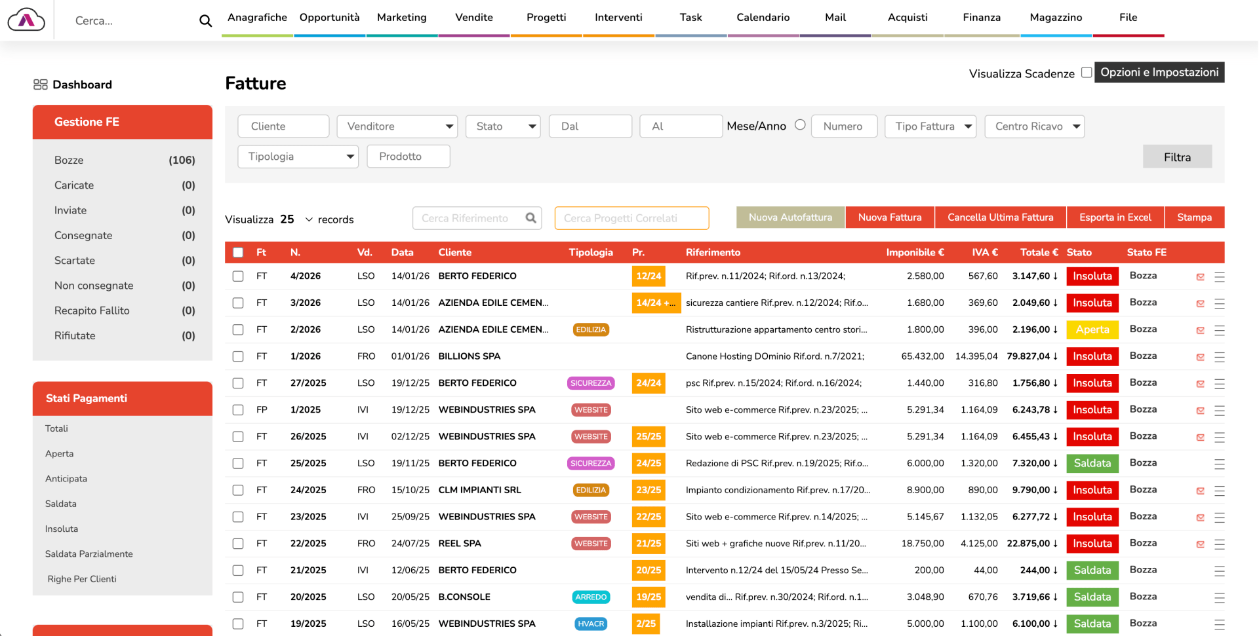The image size is (1259, 636).
Task: Enable the Visualizza Scadenze checkbox
Action: click(1087, 73)
